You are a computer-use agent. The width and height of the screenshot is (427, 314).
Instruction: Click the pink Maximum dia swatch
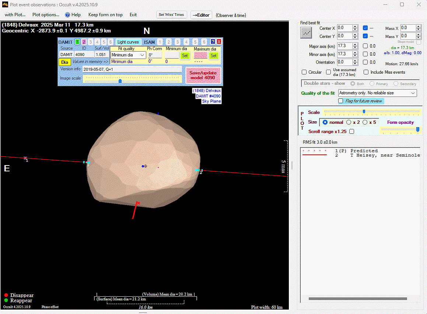[200, 55]
